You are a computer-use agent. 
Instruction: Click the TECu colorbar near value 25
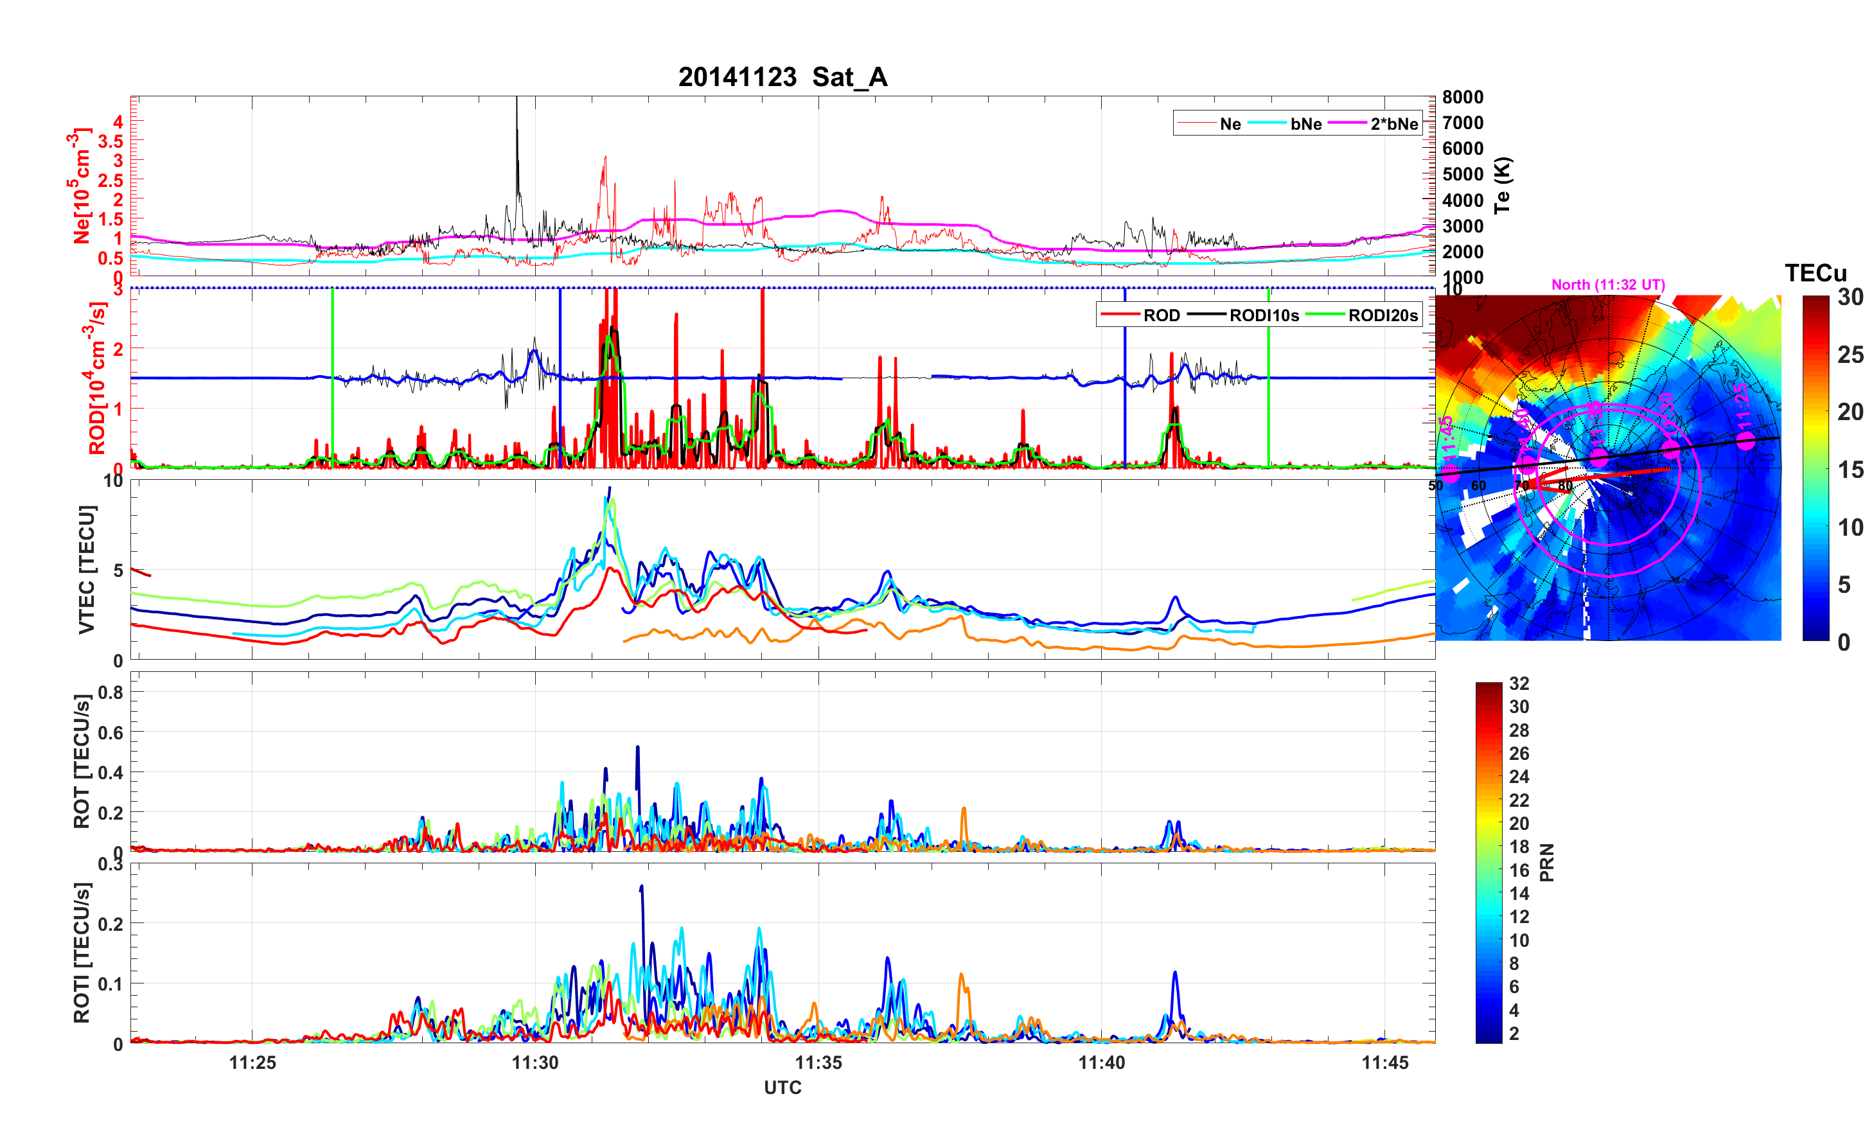[1815, 355]
